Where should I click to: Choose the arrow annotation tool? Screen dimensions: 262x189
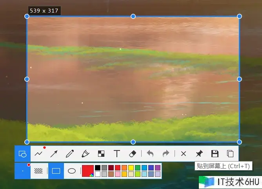tap(54, 154)
